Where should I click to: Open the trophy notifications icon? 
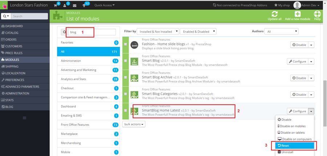click(84, 5)
